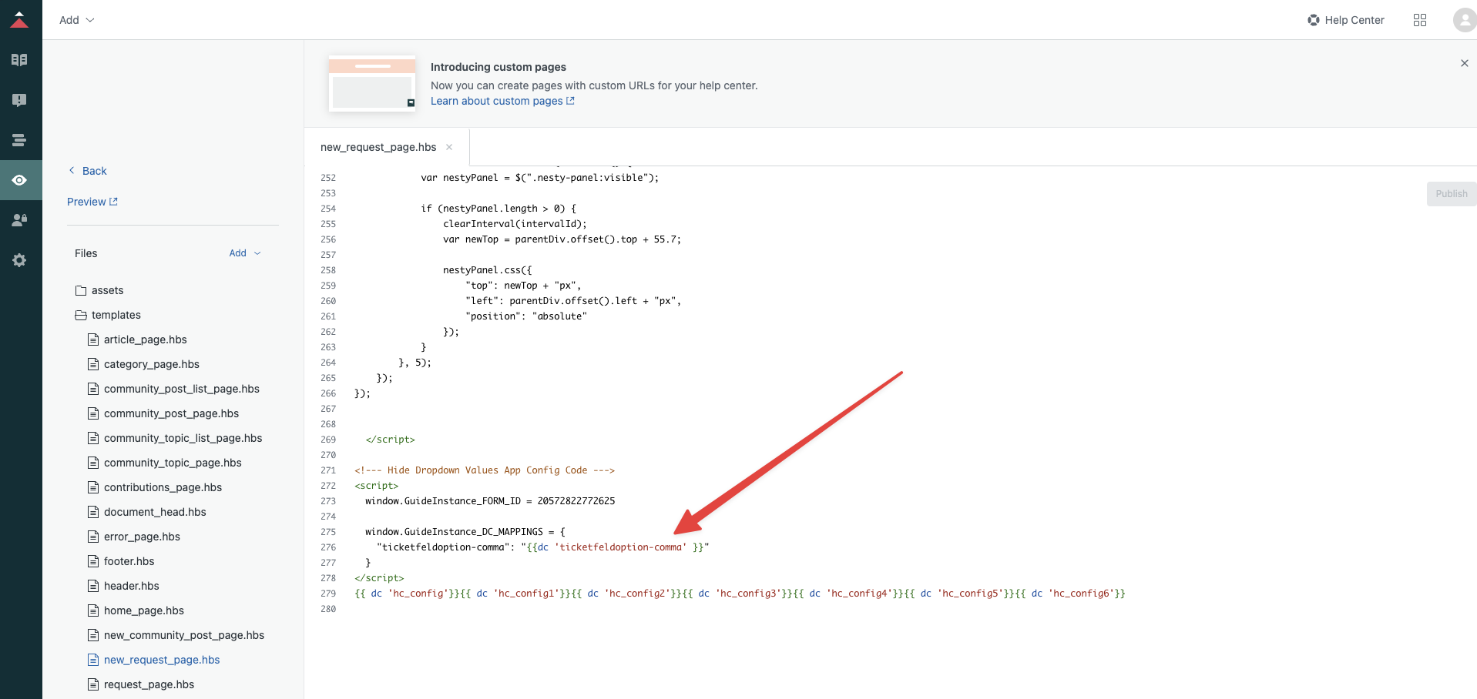
Task: Click the Hide Dropdown Values comment line
Action: [485, 470]
